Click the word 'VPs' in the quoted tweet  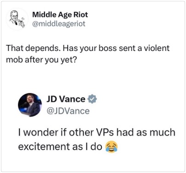pyautogui.click(x=105, y=132)
